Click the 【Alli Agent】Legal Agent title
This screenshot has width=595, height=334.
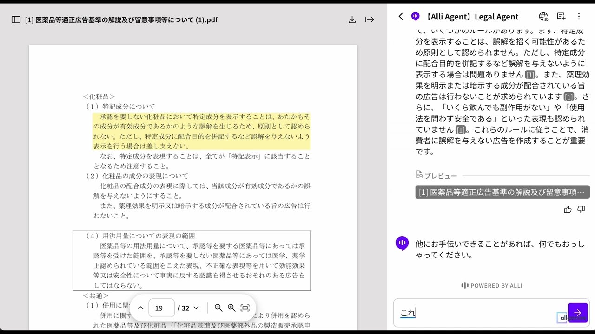pos(471,17)
